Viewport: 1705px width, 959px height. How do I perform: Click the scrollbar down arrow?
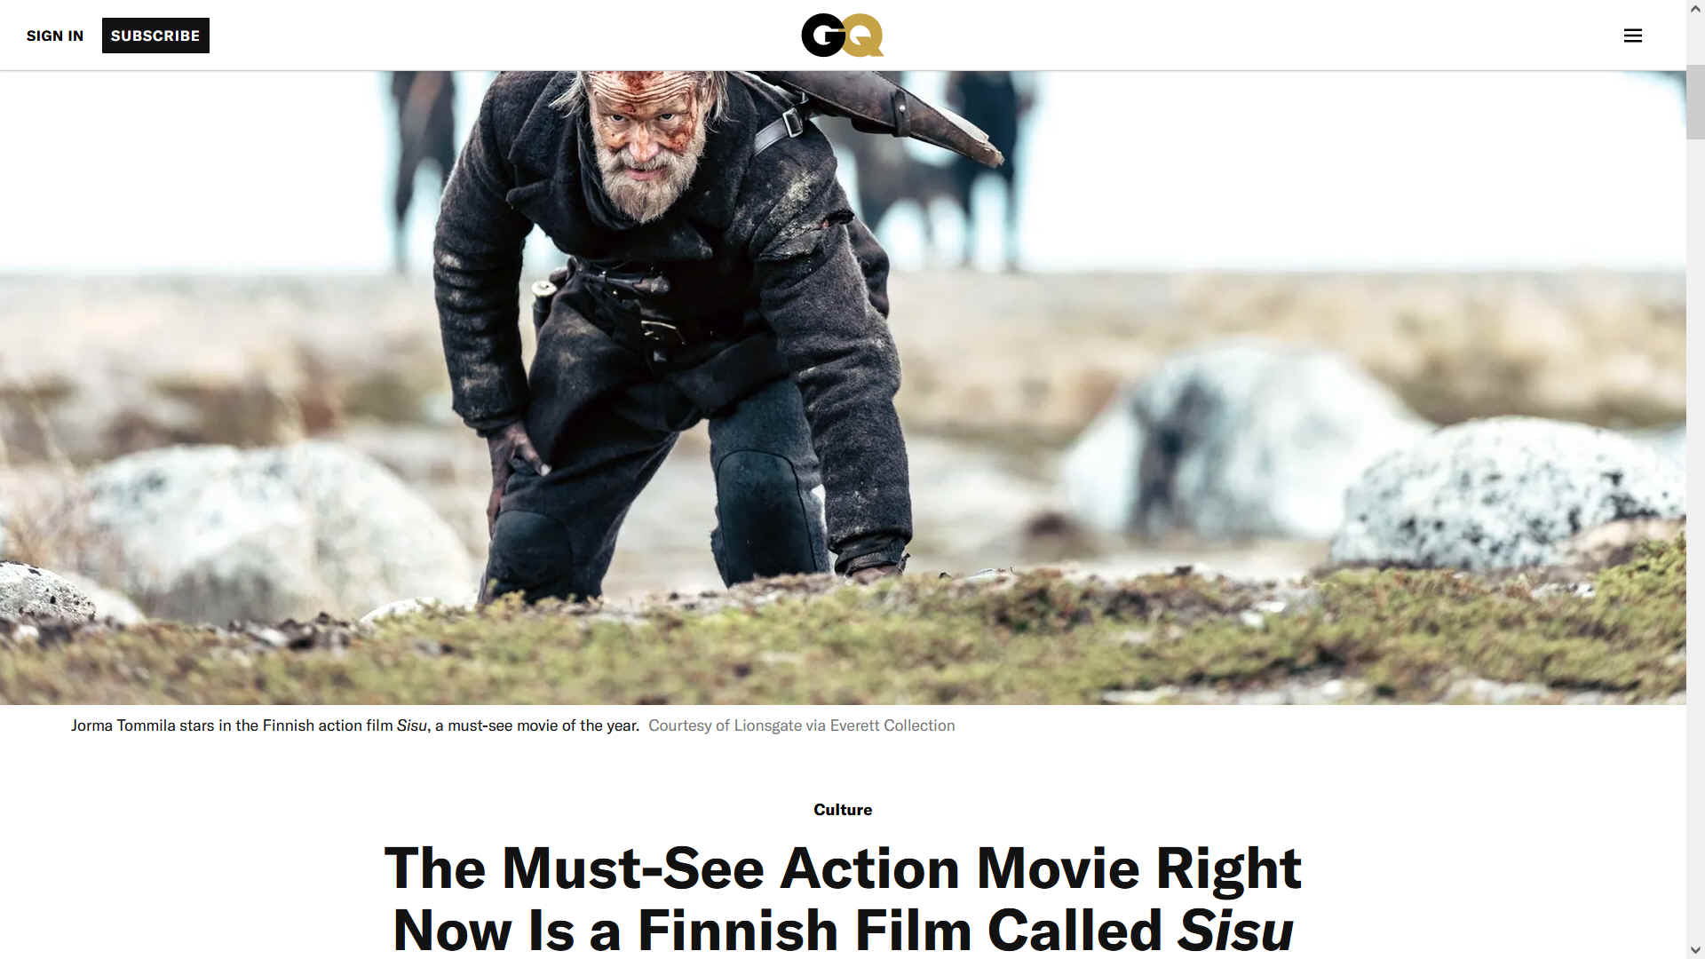(1695, 950)
